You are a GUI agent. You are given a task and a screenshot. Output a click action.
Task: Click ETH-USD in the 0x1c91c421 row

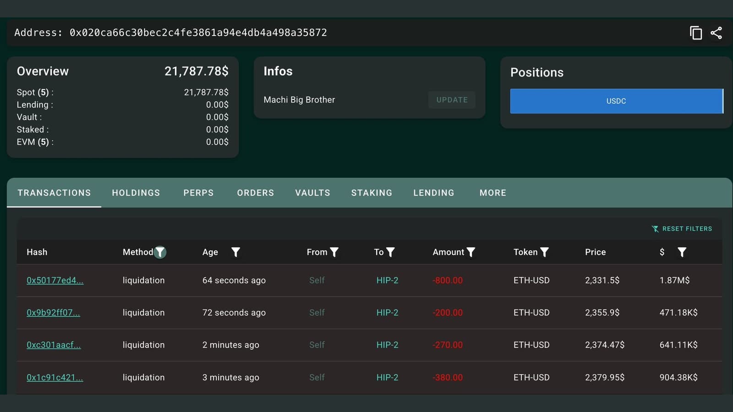point(531,377)
